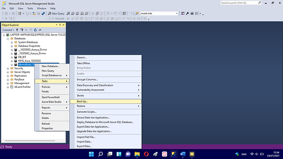Open Object Explorer window position dropdown
The image size is (283, 159).
tap(57, 25)
